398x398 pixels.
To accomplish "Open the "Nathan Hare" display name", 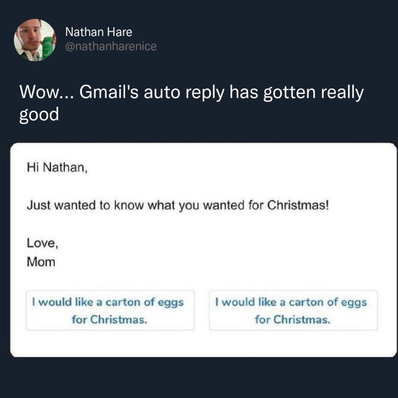I will click(x=98, y=32).
